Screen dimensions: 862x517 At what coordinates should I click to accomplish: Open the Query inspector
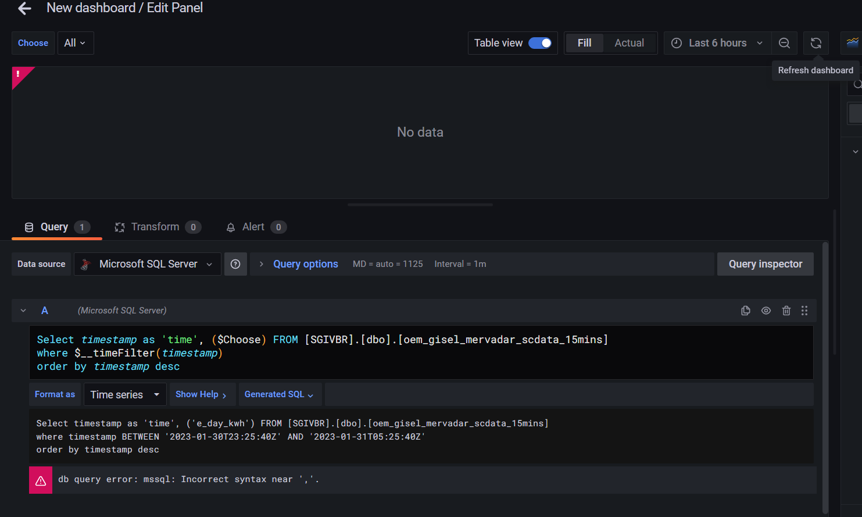(x=765, y=264)
